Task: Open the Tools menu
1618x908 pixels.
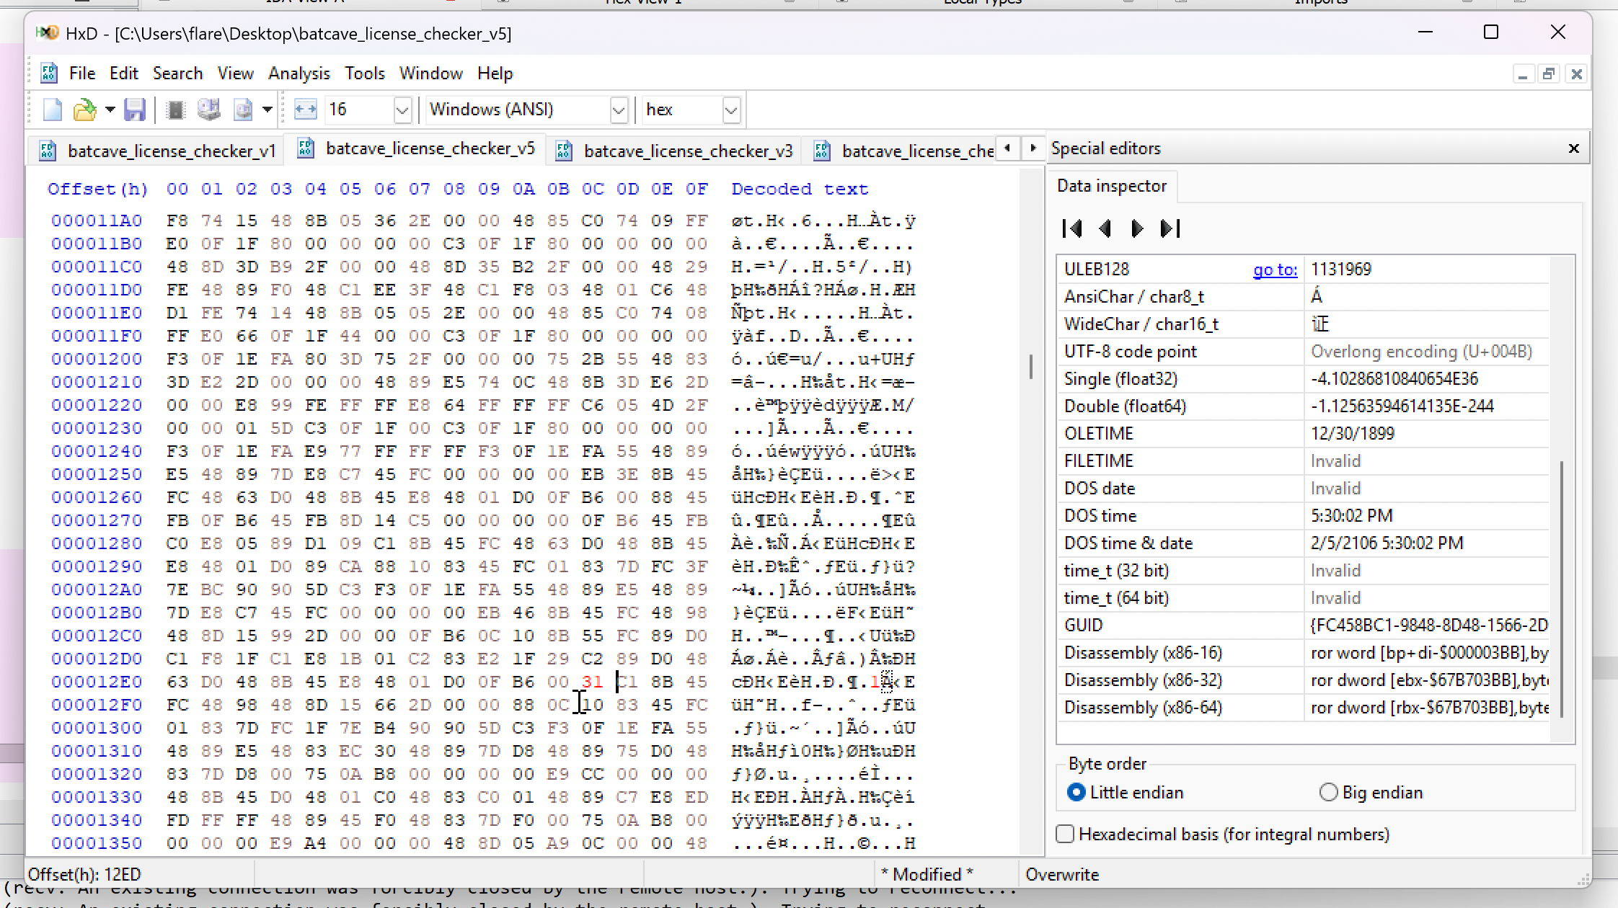Action: coord(365,74)
